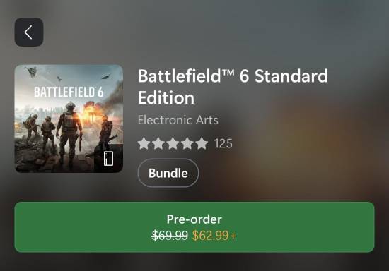
Task: Select the second rating star
Action: 158,143
